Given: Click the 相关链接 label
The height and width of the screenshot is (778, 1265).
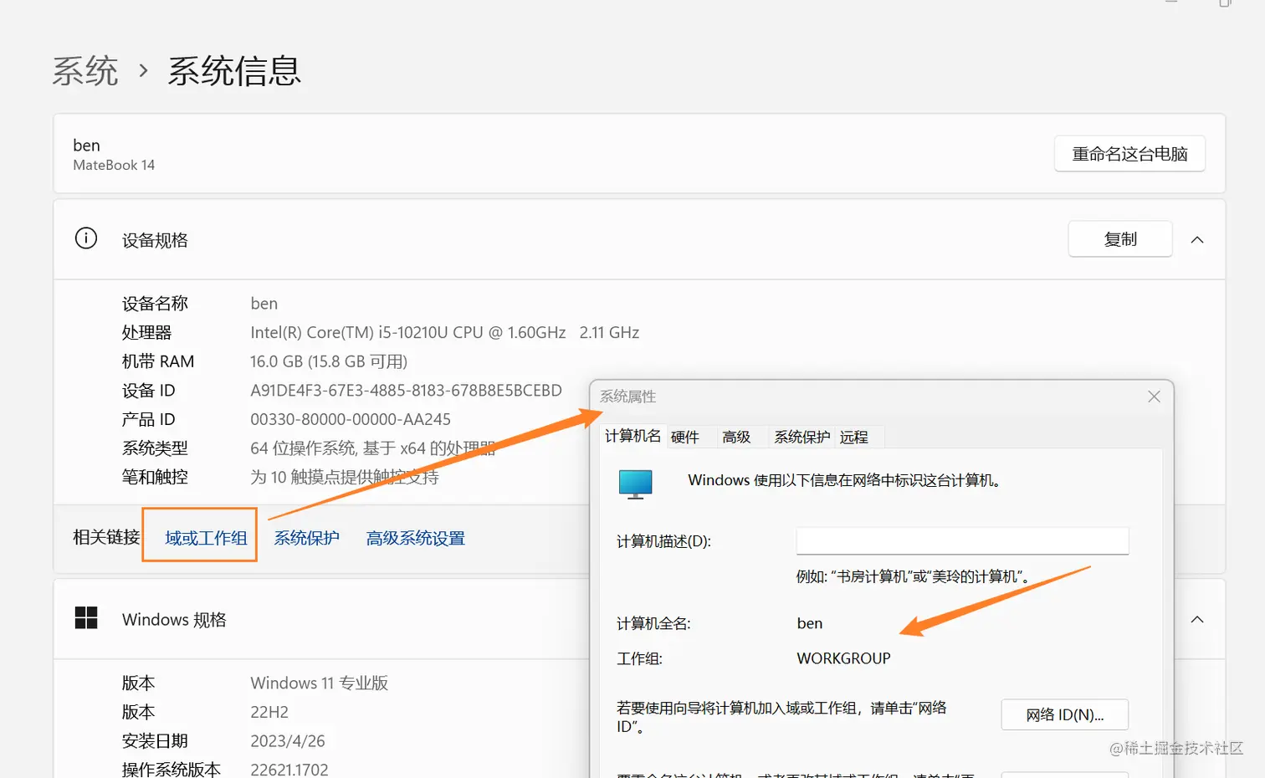Looking at the screenshot, I should point(106,537).
